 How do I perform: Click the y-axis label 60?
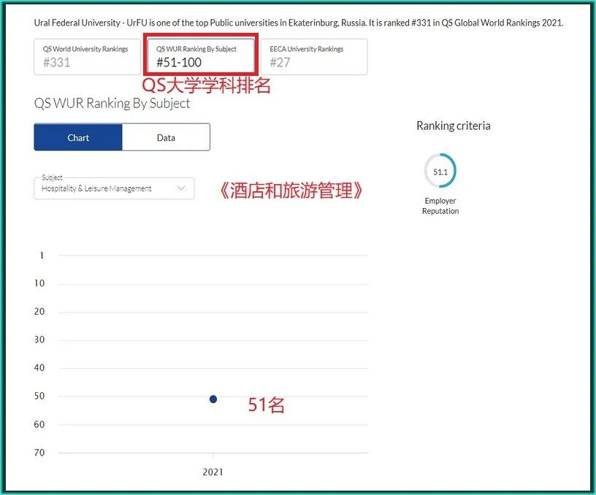[39, 424]
